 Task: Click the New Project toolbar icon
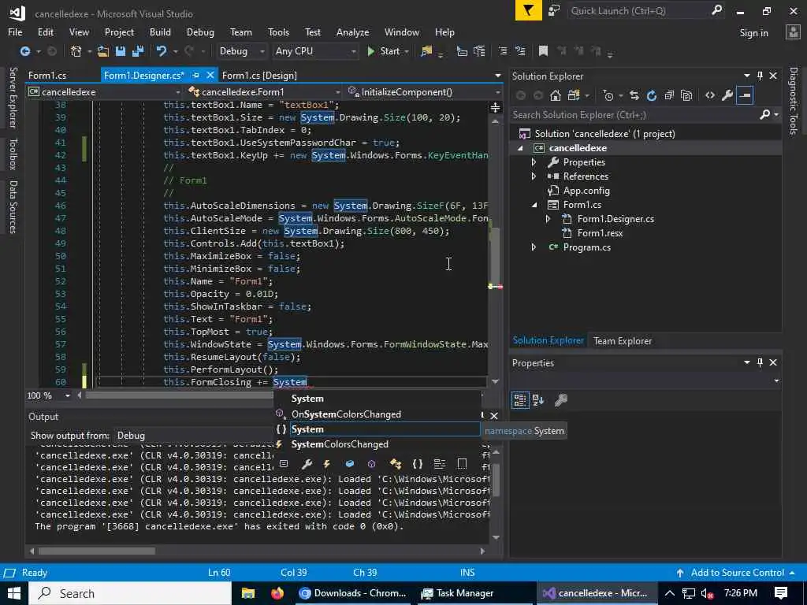click(76, 51)
